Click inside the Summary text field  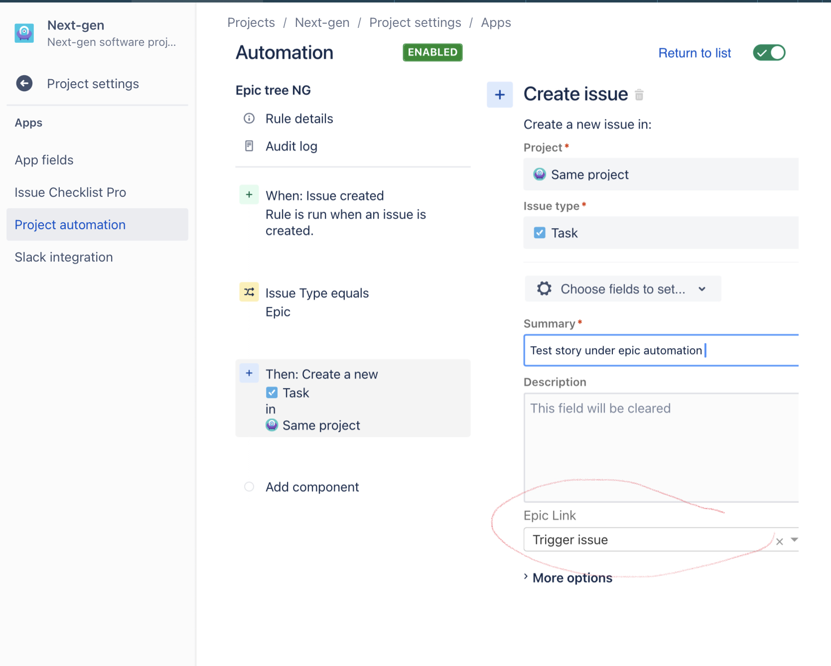click(623, 350)
